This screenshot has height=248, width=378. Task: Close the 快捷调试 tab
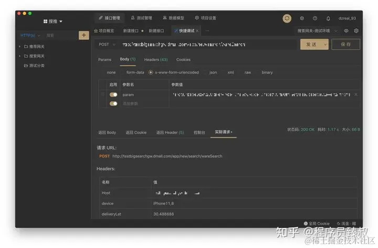click(x=197, y=31)
